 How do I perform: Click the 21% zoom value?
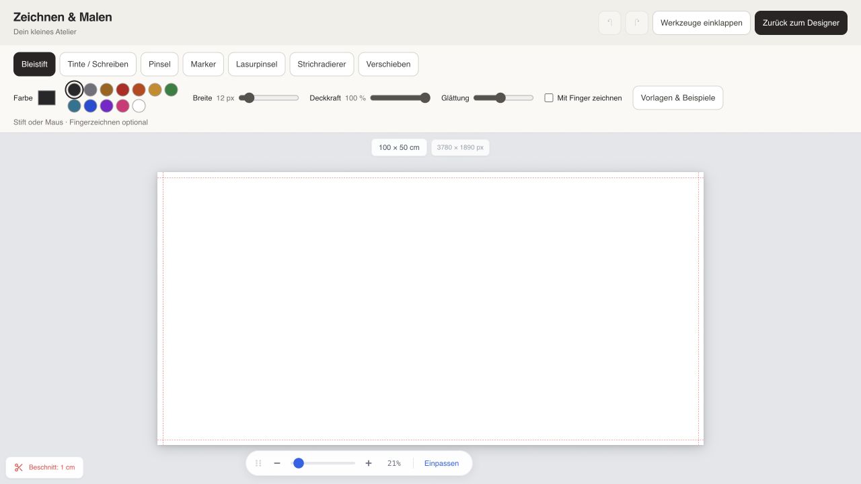[x=394, y=463]
